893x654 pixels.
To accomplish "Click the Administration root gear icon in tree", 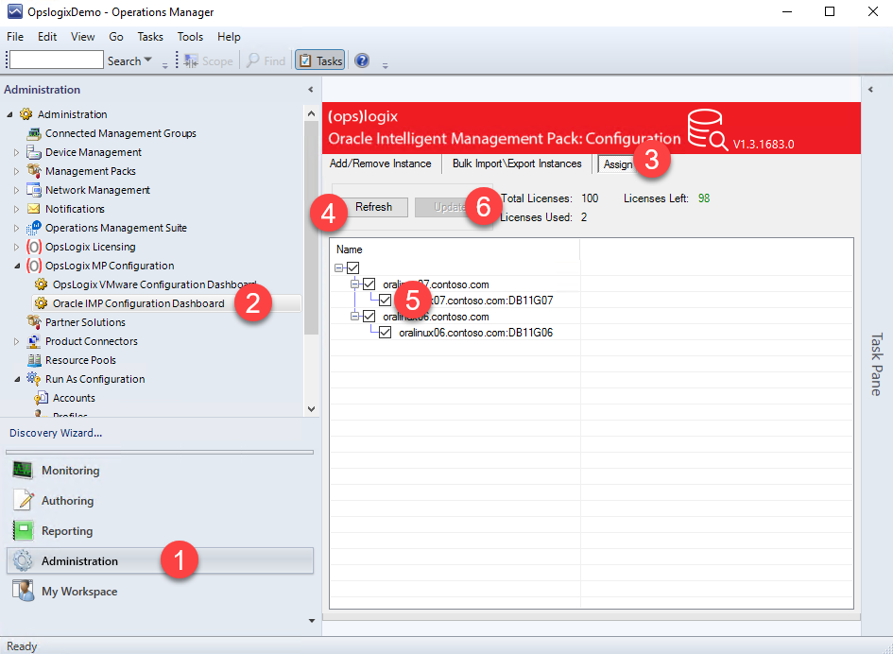I will 26,114.
